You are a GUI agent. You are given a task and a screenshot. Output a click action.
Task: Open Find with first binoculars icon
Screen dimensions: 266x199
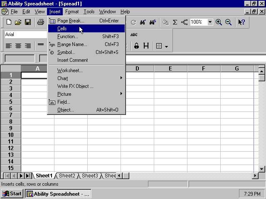point(143,22)
